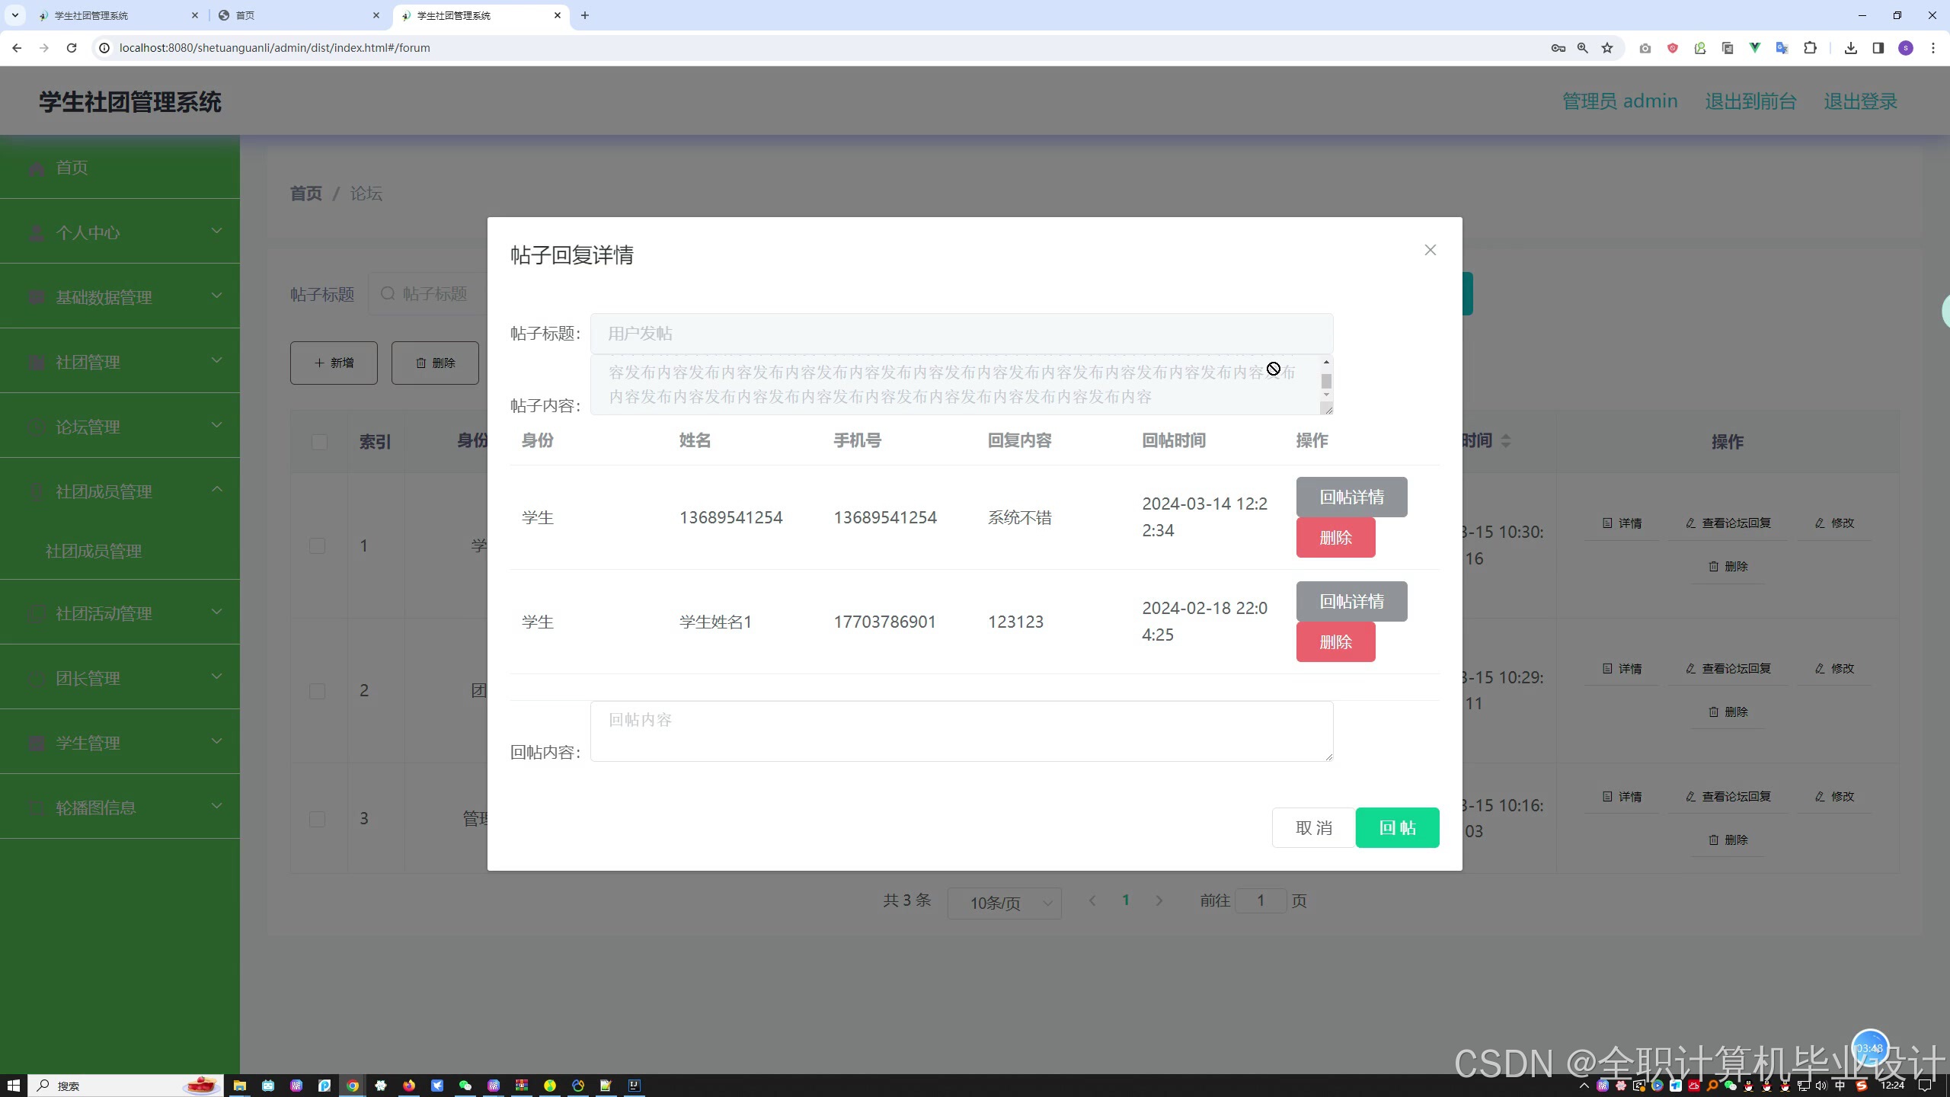Click the zoom magnifier icon in address bar
1950x1097 pixels.
1582,48
